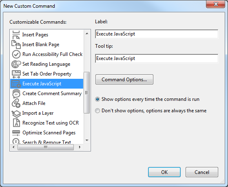Select the Set Reading Language command

(x=46, y=64)
